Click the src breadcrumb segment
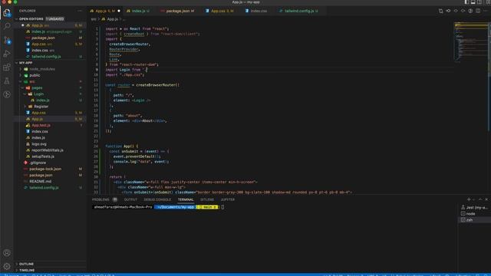Image resolution: width=491 pixels, height=276 pixels. 94,19
